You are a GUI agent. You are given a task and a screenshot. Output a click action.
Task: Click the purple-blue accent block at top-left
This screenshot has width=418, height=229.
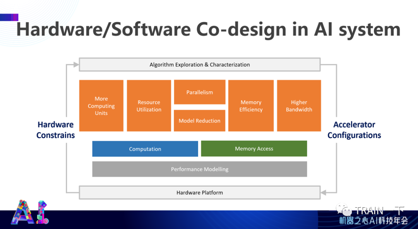pyautogui.click(x=9, y=17)
